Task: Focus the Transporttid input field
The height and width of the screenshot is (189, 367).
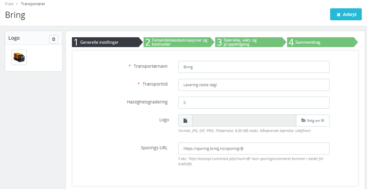Action: click(254, 85)
